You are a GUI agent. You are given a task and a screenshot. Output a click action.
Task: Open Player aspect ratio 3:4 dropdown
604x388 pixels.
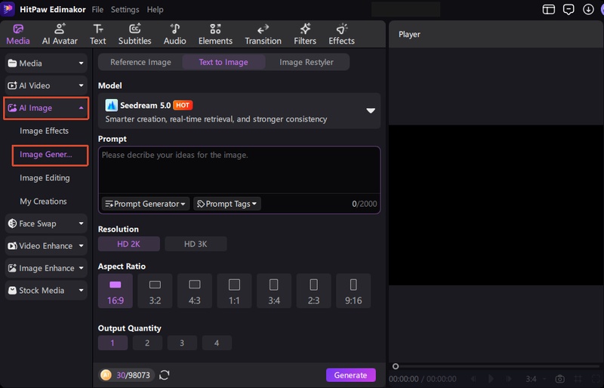(x=536, y=379)
